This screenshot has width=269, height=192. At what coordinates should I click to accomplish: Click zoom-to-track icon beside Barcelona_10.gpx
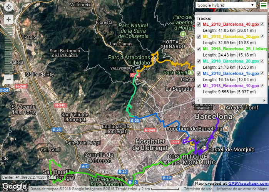262,86
